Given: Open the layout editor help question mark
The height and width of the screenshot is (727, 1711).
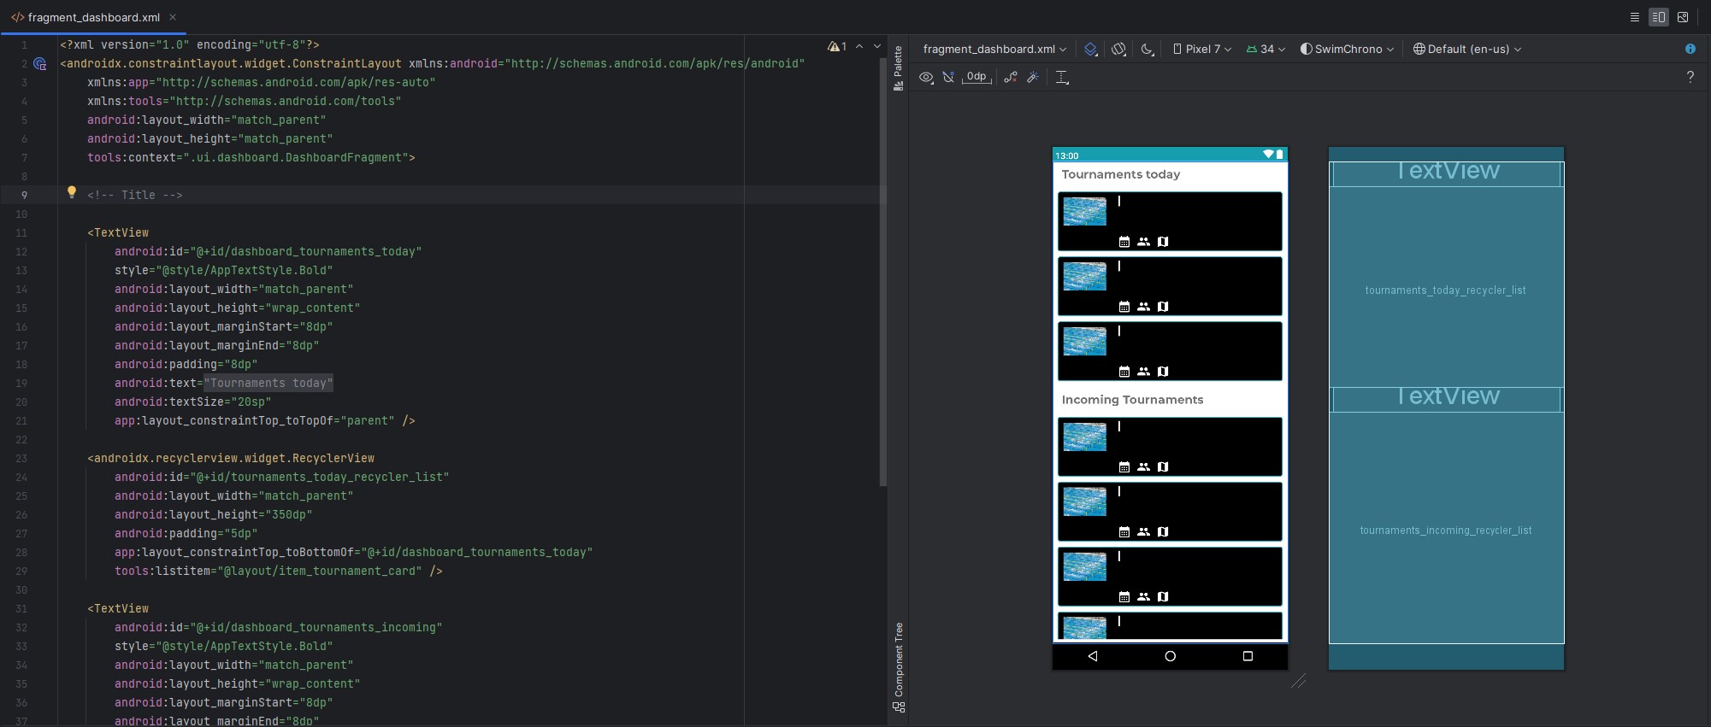Looking at the screenshot, I should (x=1690, y=77).
